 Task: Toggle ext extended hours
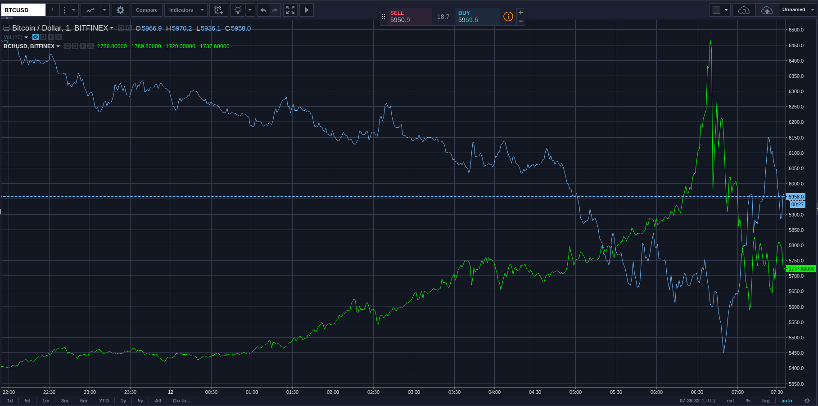[x=731, y=401]
